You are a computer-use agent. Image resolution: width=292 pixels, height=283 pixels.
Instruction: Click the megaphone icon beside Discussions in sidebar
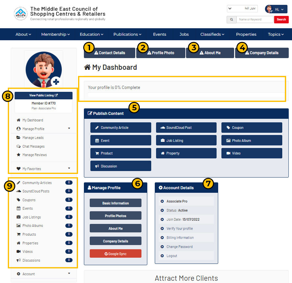tap(19, 260)
